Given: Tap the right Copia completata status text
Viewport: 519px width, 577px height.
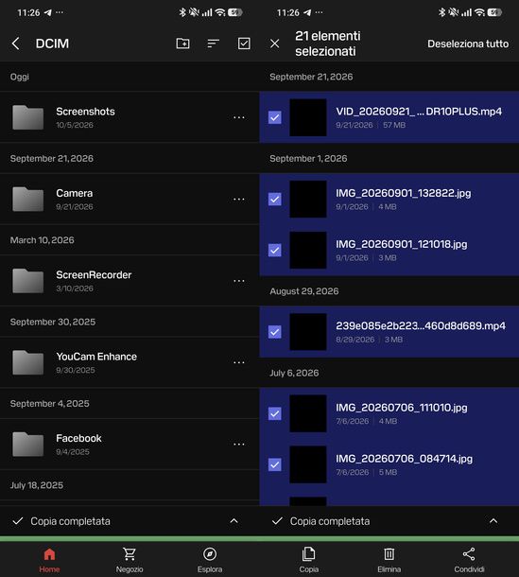Looking at the screenshot, I should click(x=330, y=521).
